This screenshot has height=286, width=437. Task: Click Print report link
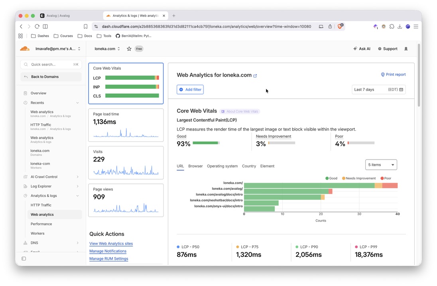[x=393, y=75]
